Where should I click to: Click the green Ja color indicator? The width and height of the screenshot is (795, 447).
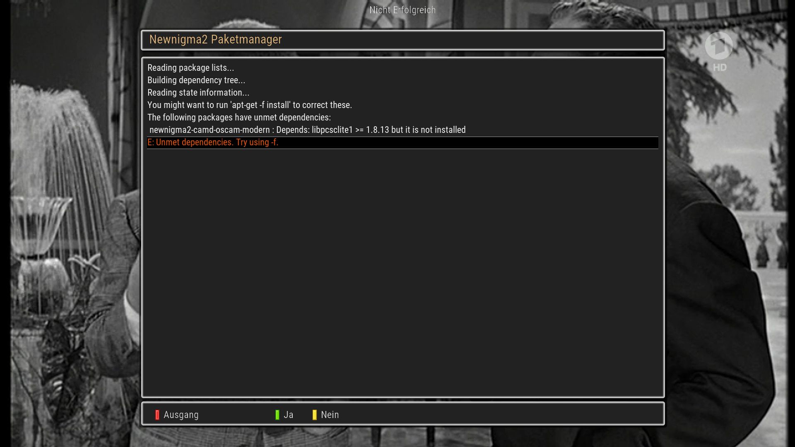[277, 415]
